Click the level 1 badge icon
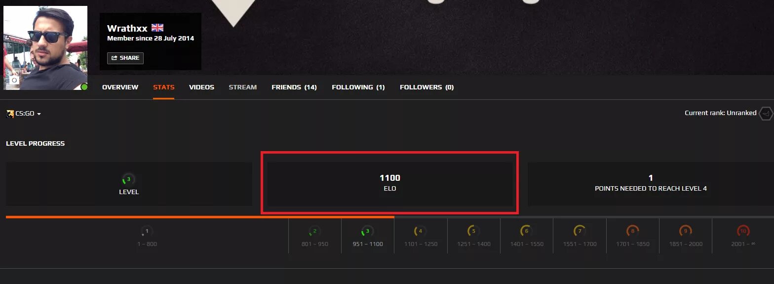Image resolution: width=774 pixels, height=284 pixels. [x=147, y=231]
